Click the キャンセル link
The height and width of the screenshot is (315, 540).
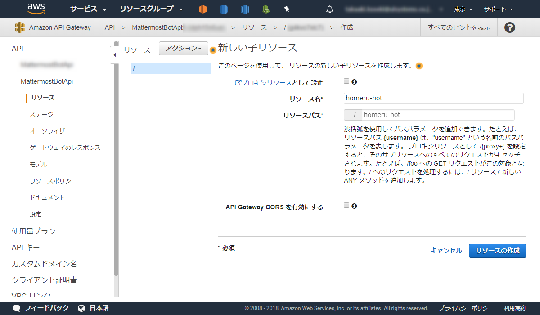pyautogui.click(x=445, y=251)
